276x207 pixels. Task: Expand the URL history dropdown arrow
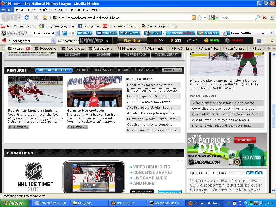tap(205, 18)
